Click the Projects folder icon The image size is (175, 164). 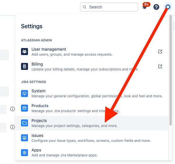click(x=24, y=123)
